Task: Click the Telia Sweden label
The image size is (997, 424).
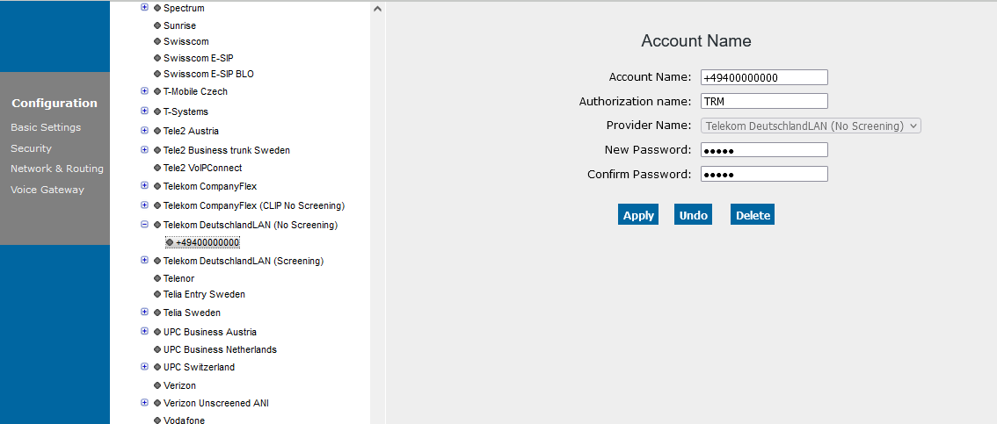Action: (x=192, y=313)
